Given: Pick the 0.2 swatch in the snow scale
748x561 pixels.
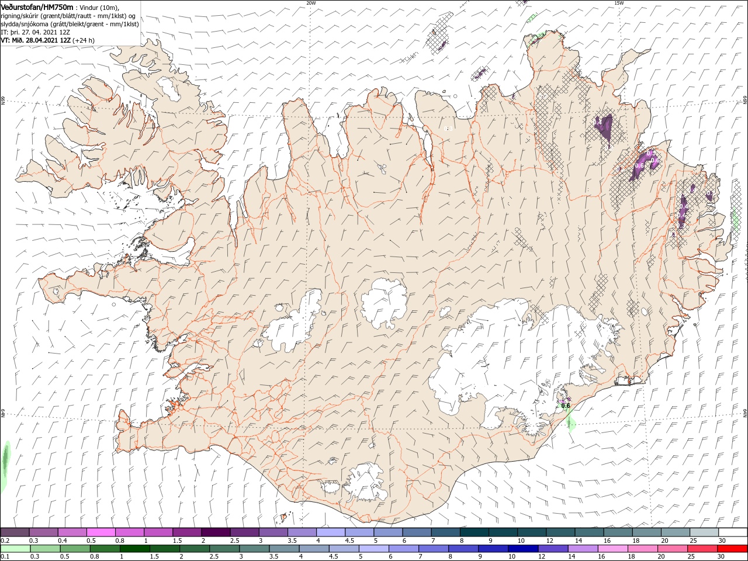Looking at the screenshot, I should click(15, 532).
